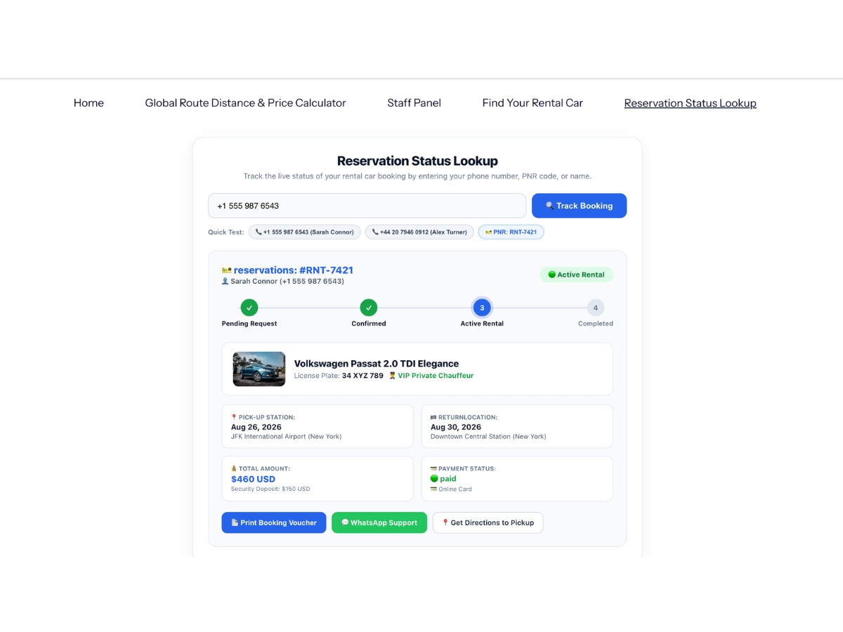
Task: Click Get Directions to Pickup button
Action: [488, 522]
